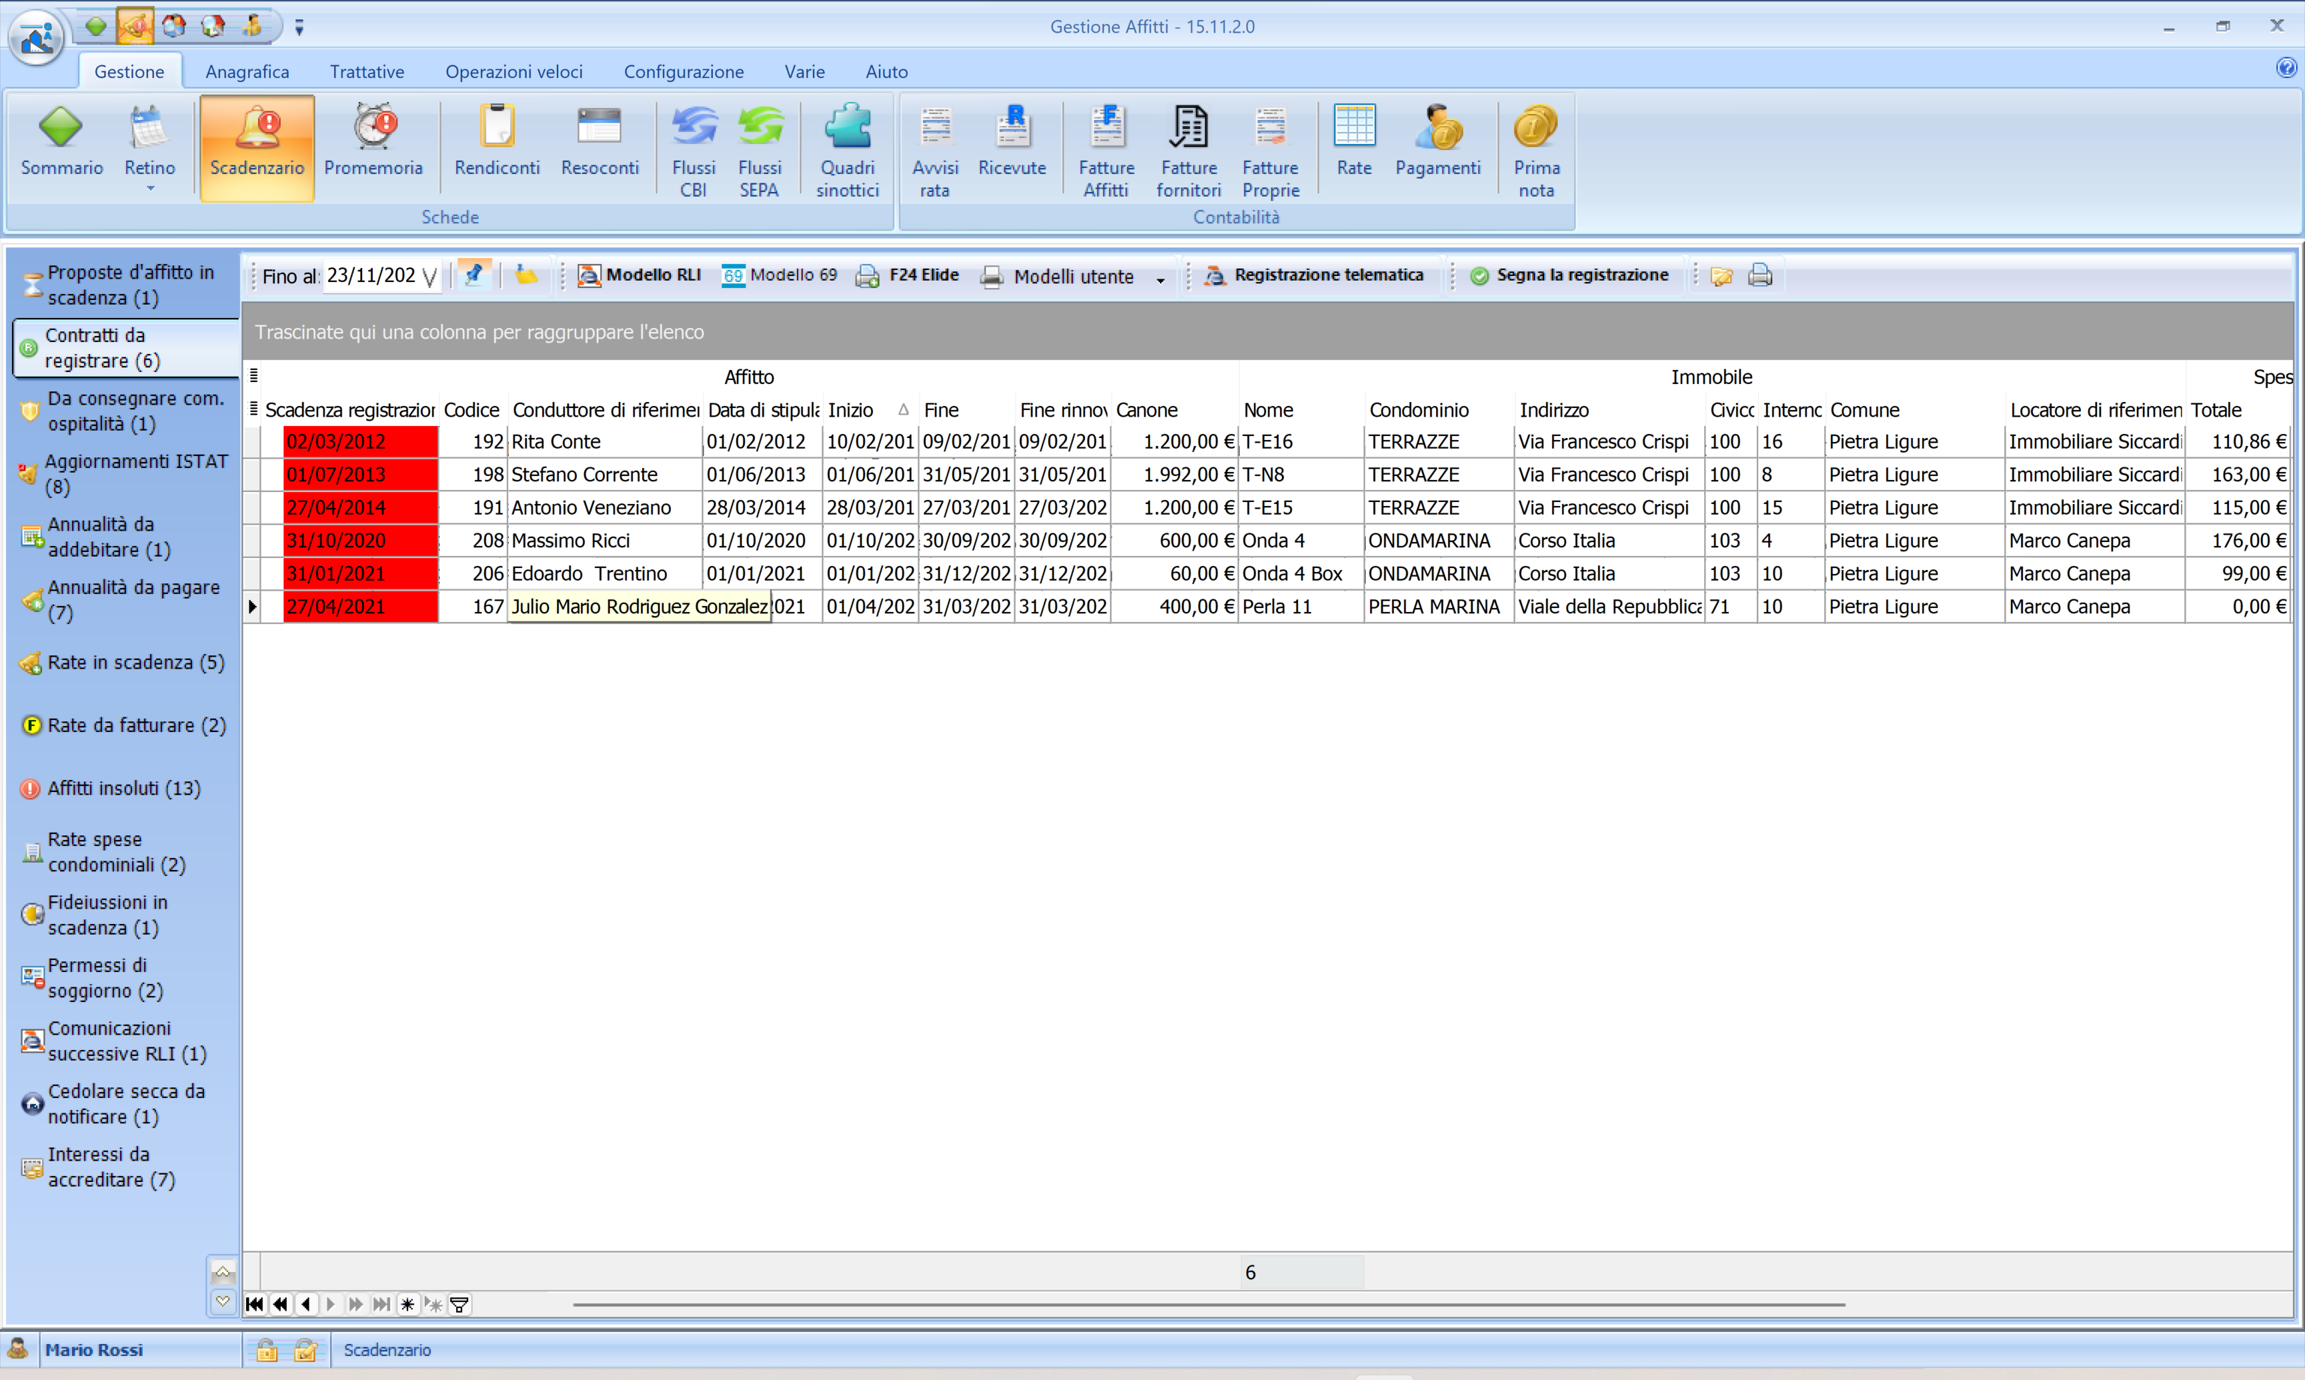Go to last record navigation button
2305x1380 pixels.
click(x=381, y=1304)
